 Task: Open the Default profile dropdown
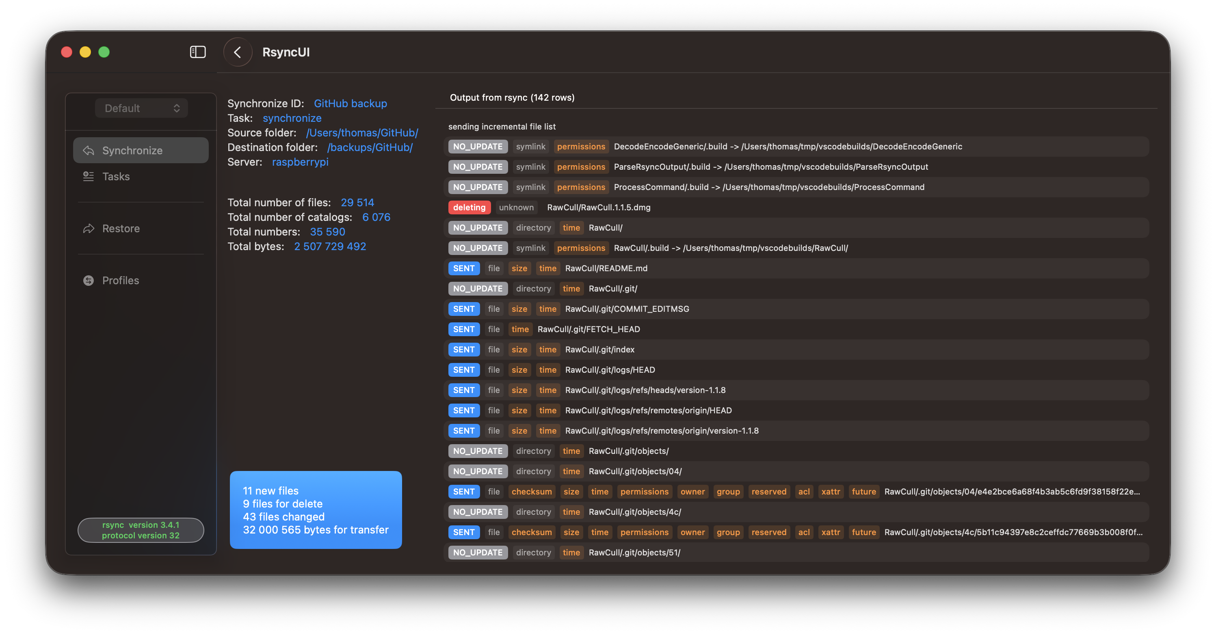pyautogui.click(x=141, y=108)
